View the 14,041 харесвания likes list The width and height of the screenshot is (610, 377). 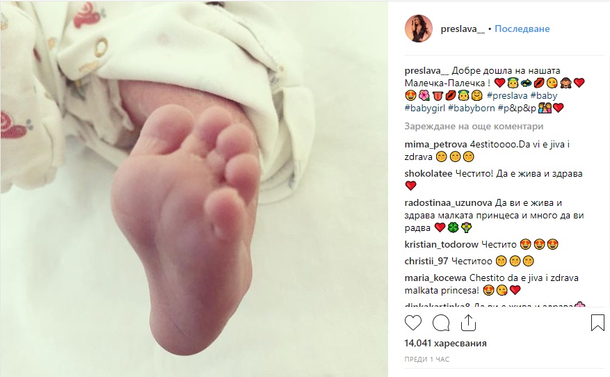tap(445, 344)
